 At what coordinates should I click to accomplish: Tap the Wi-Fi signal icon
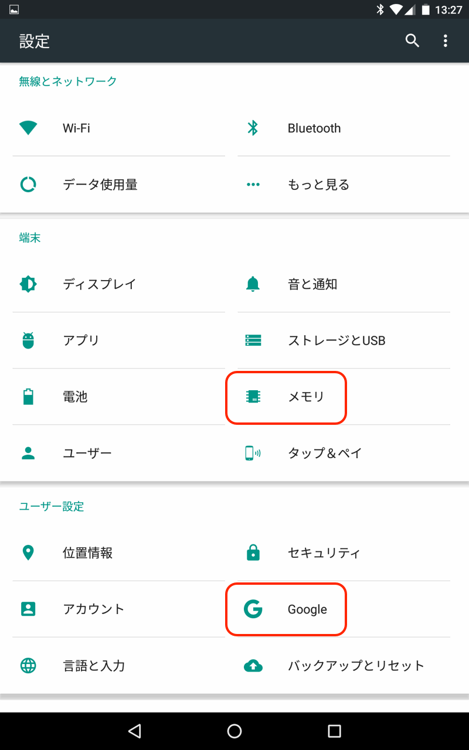click(x=28, y=128)
